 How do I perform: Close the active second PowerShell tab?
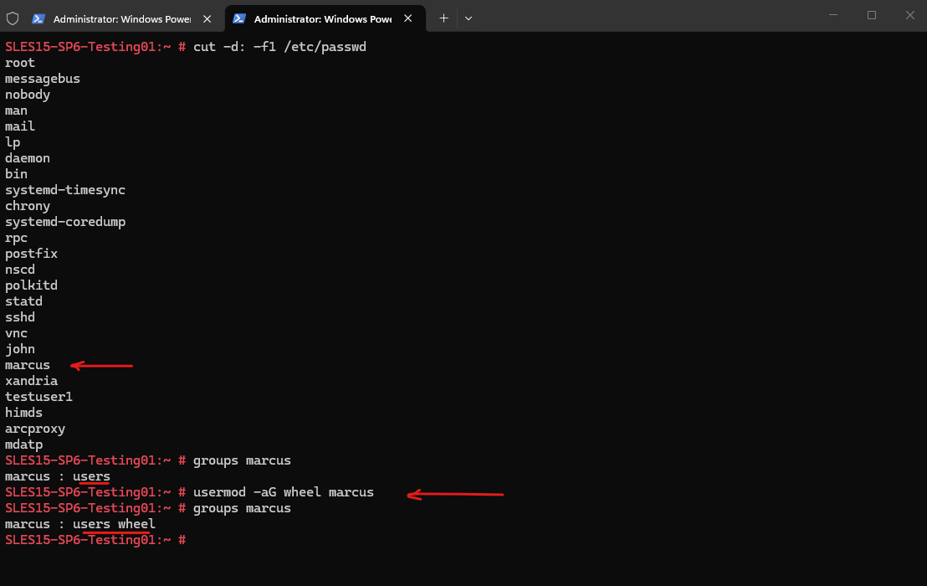tap(407, 18)
